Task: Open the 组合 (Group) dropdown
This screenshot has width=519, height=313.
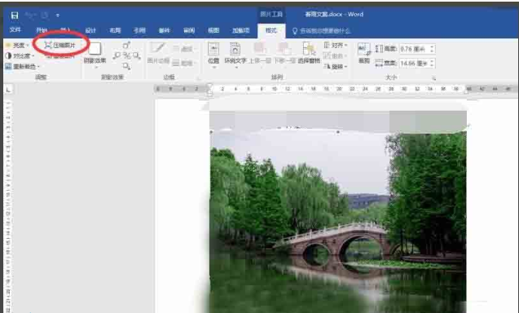Action: click(x=336, y=55)
